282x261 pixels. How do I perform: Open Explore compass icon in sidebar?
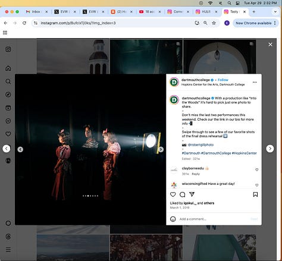pyautogui.click(x=8, y=95)
